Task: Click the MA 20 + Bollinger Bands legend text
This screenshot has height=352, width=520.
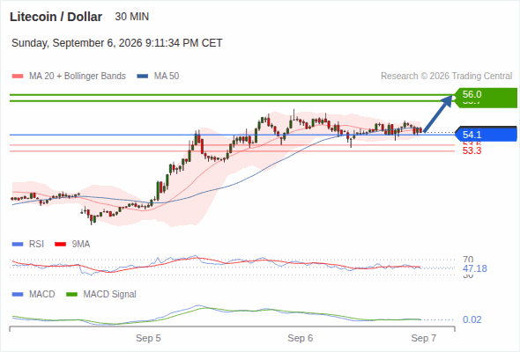Action: (x=78, y=77)
